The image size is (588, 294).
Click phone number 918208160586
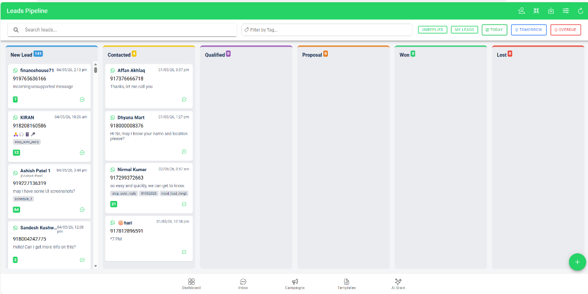tap(30, 126)
